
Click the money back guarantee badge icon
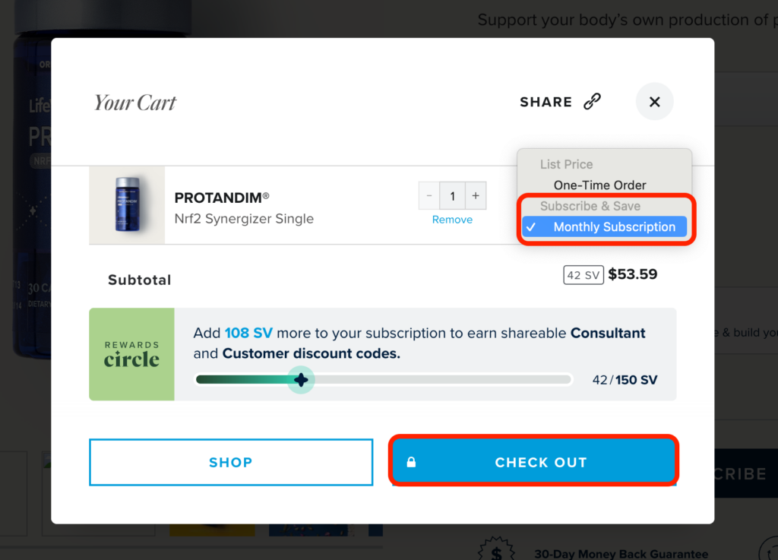pyautogui.click(x=496, y=549)
